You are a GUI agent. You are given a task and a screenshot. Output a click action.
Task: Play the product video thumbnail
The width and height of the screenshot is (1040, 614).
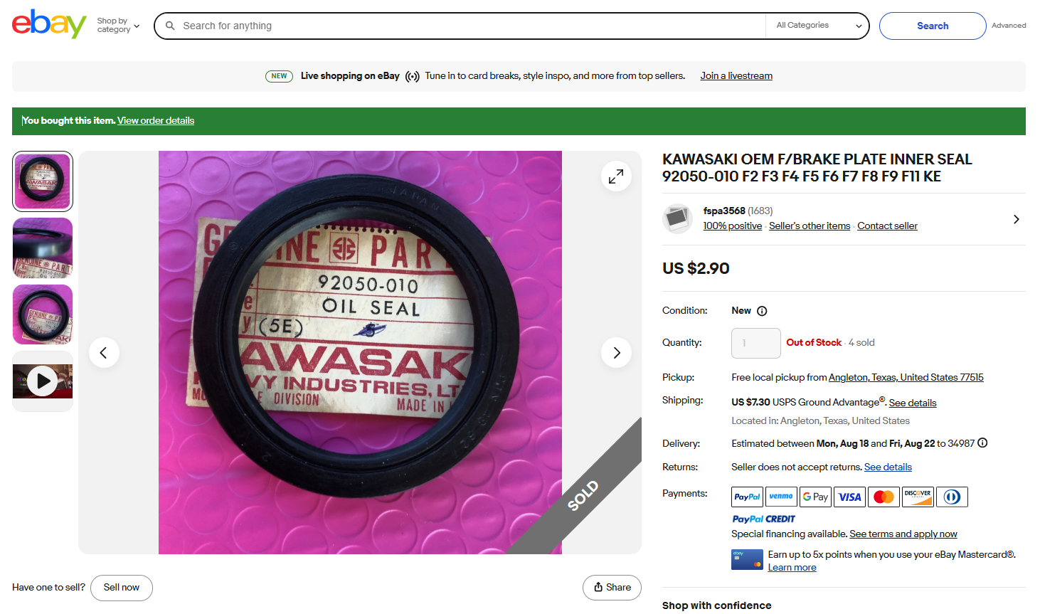pyautogui.click(x=43, y=381)
